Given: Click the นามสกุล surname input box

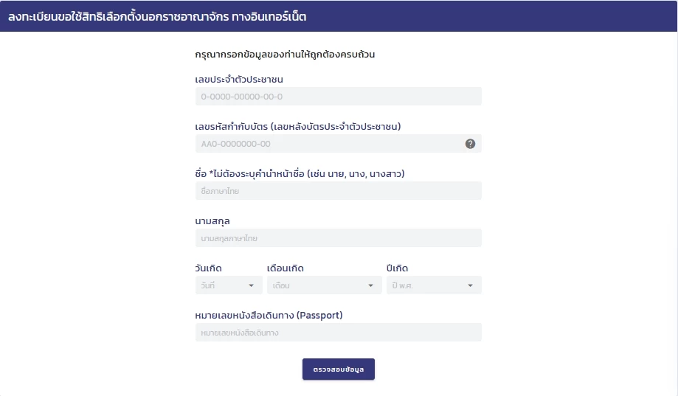Looking at the screenshot, I should pos(338,237).
